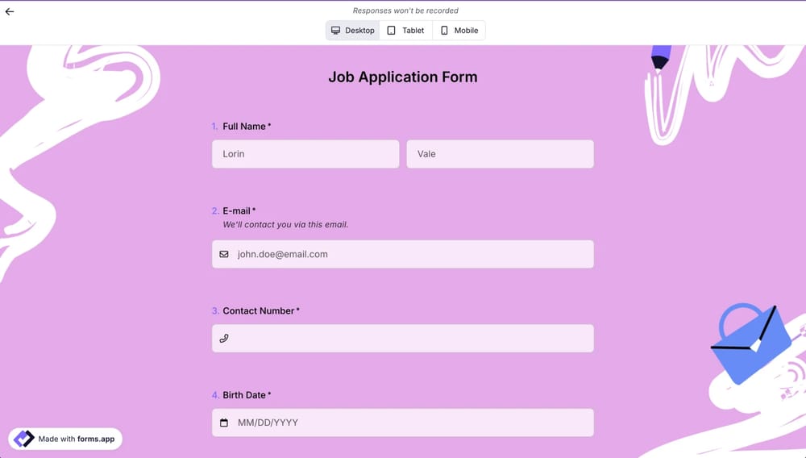Viewport: 806px width, 458px height.
Task: Click the Birth Date question label
Action: pos(244,395)
